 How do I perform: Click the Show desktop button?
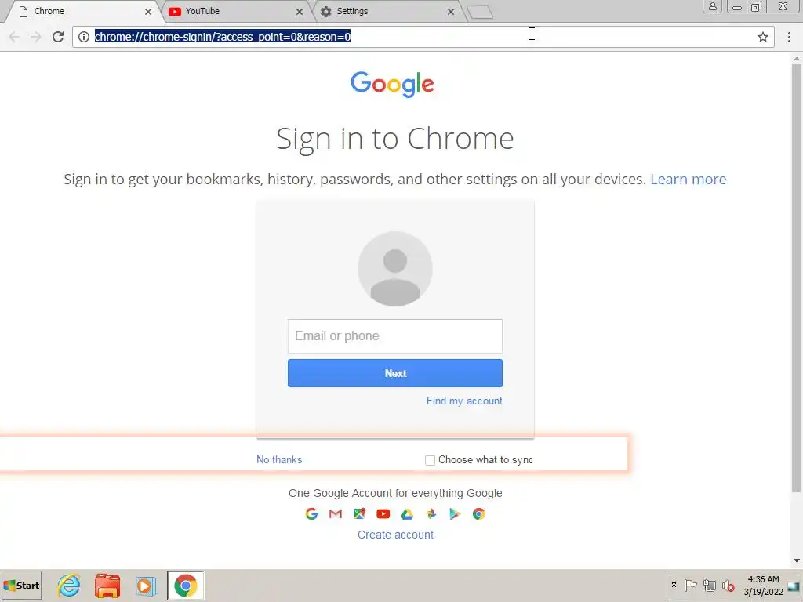pos(794,585)
